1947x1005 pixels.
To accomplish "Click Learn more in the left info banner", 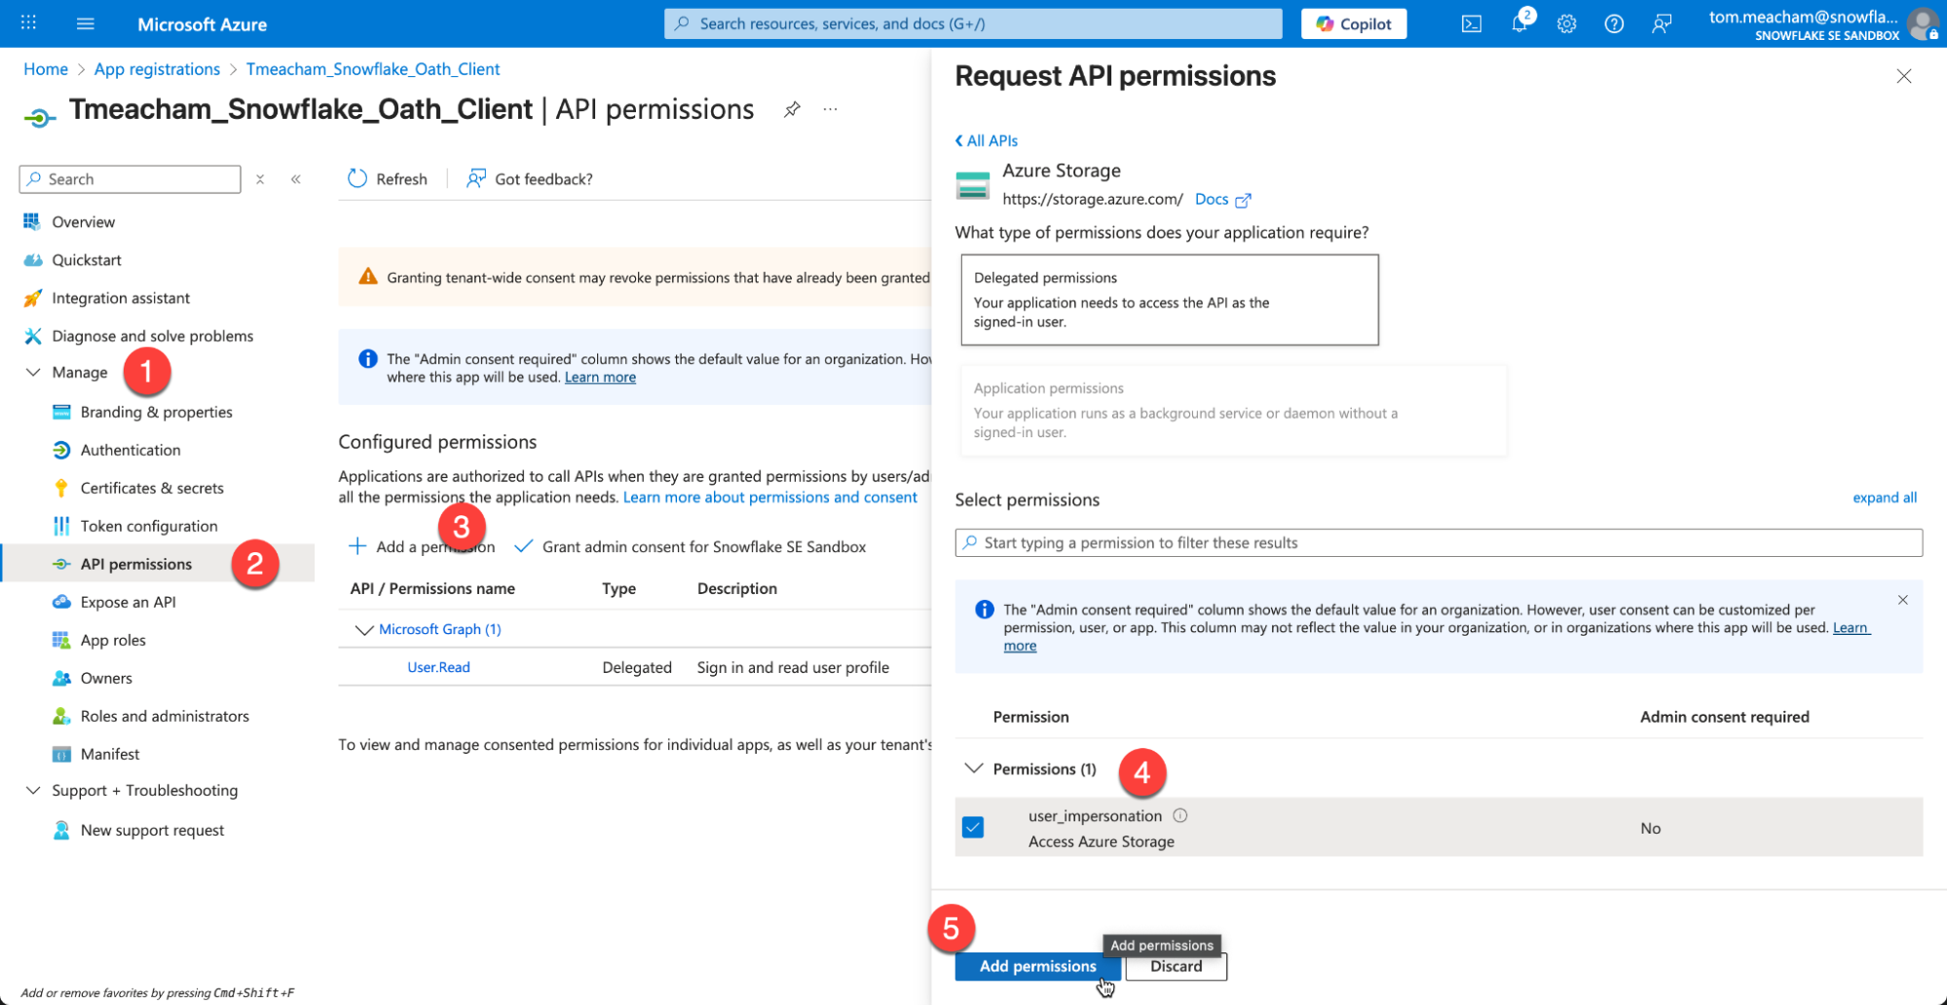I will pos(600,377).
